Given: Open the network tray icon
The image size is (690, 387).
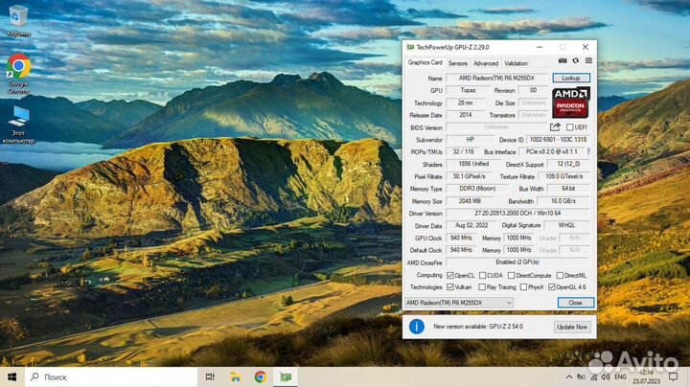Looking at the screenshot, I should click(x=594, y=376).
